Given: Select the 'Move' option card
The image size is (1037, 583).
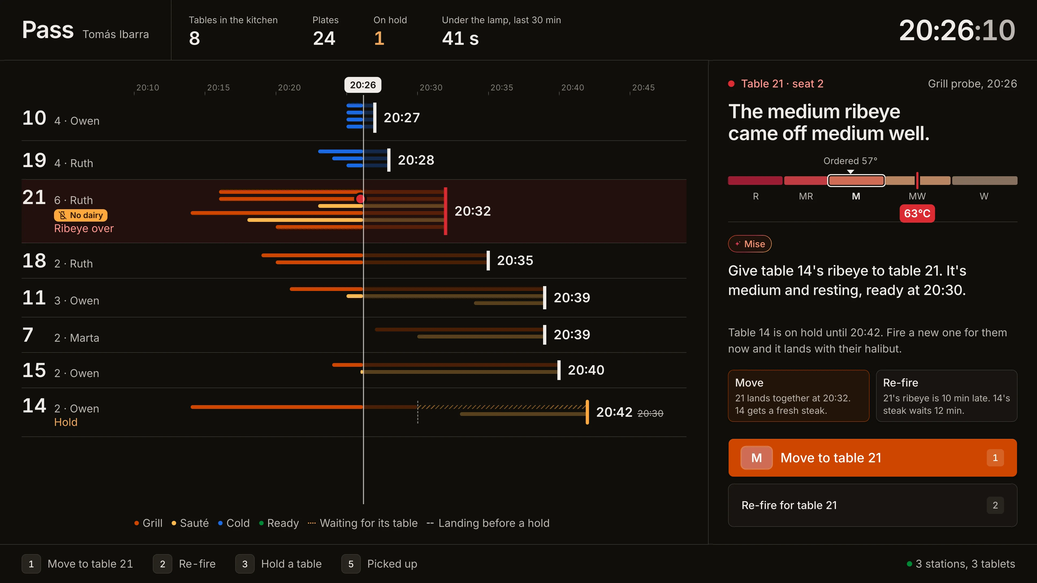Looking at the screenshot, I should pos(798,395).
